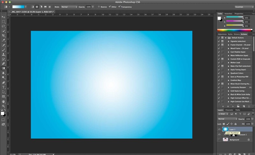Create new action in Actions panel
255x155 pixels.
[244, 107]
